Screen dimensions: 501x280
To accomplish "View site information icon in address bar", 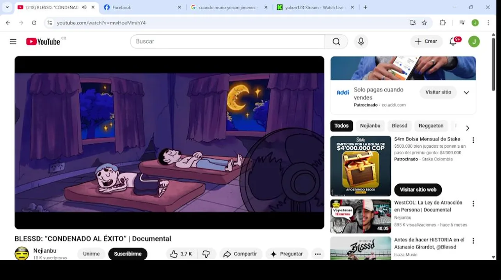I will coord(50,23).
